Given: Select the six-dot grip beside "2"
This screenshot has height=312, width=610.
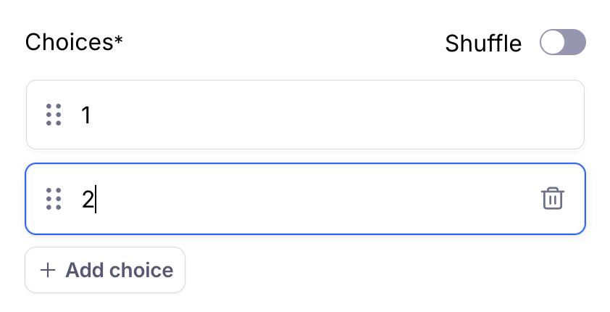Looking at the screenshot, I should (53, 199).
